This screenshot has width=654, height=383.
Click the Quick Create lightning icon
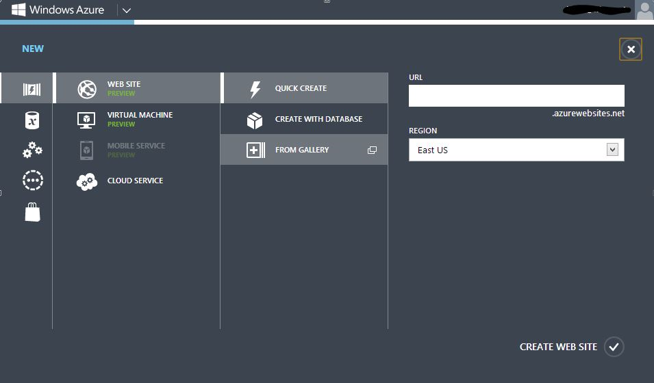[255, 89]
